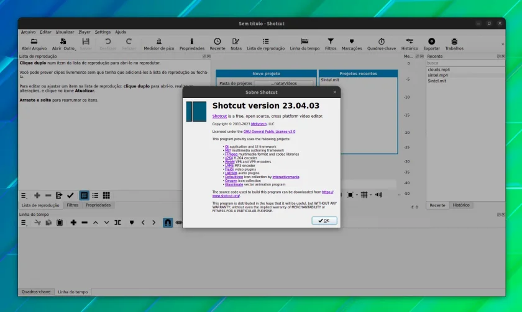Open the player zoom dropdown arrow
The height and width of the screenshot is (312, 522).
tap(357, 195)
